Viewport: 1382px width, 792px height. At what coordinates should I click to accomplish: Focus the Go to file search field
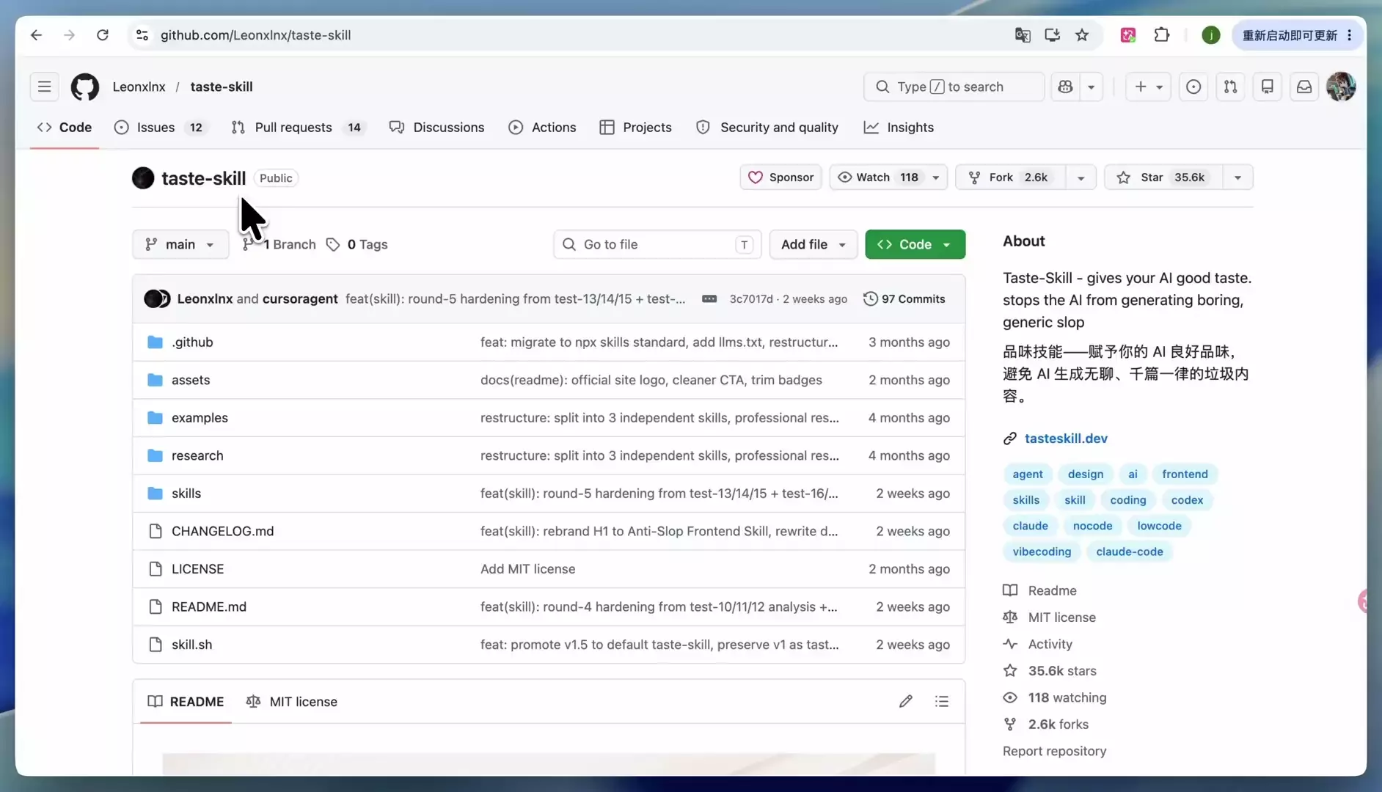(657, 245)
